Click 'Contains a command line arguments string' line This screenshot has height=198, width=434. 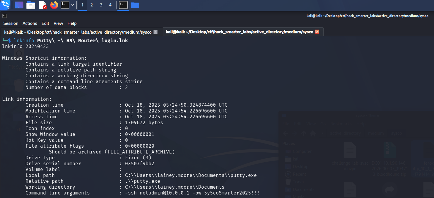coord(84,81)
